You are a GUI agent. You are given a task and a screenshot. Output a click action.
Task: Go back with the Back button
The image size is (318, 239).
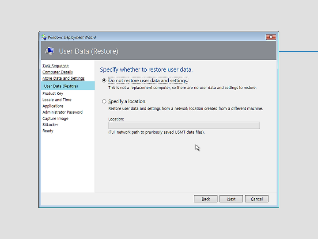coord(206,199)
